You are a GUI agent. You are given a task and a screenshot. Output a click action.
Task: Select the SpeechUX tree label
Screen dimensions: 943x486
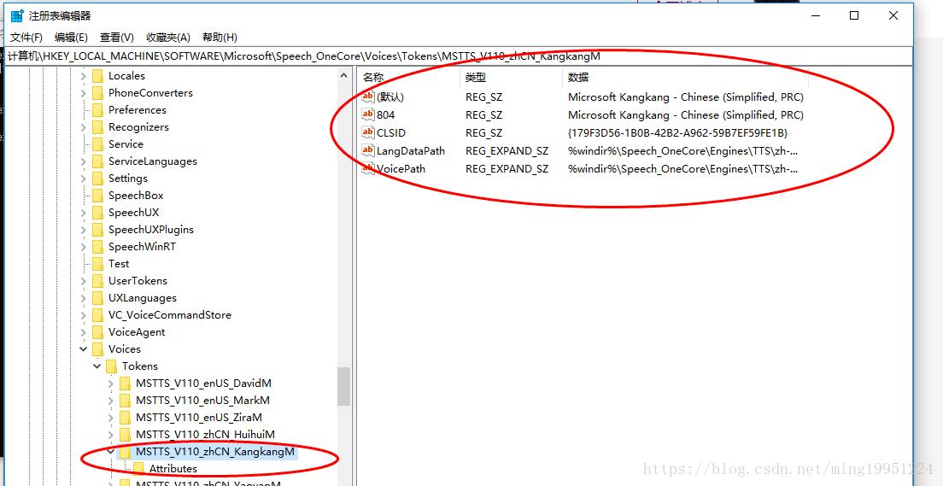pos(133,213)
